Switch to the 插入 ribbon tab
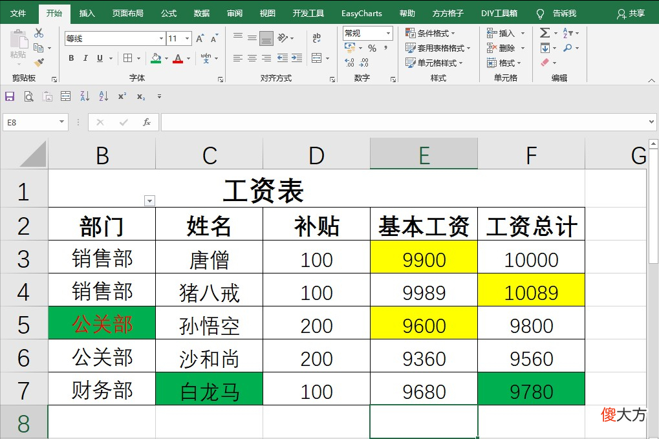Screen dimensions: 659x439 pos(87,14)
